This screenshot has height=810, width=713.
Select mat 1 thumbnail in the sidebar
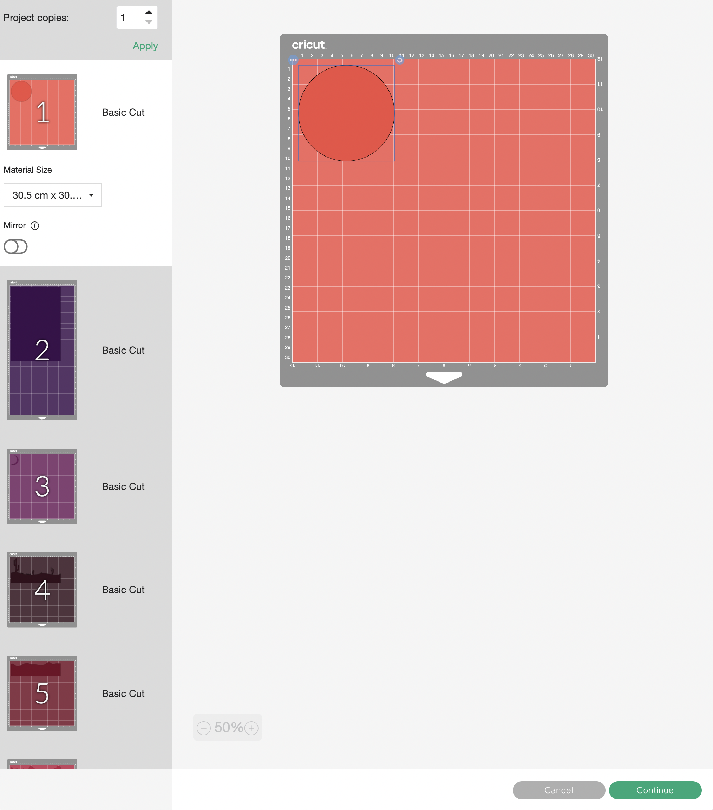[x=42, y=112]
